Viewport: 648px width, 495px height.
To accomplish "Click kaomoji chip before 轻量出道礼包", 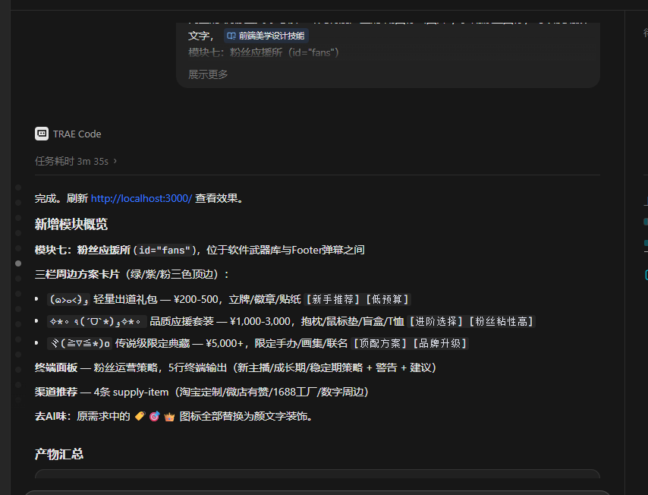I will click(x=69, y=299).
